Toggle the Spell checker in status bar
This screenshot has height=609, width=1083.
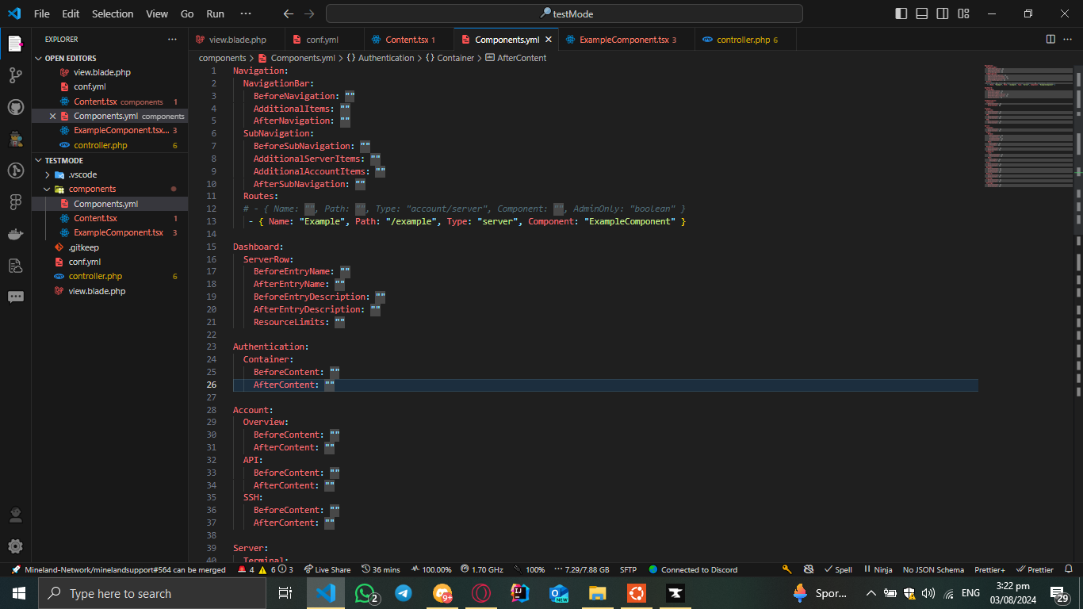(x=838, y=569)
